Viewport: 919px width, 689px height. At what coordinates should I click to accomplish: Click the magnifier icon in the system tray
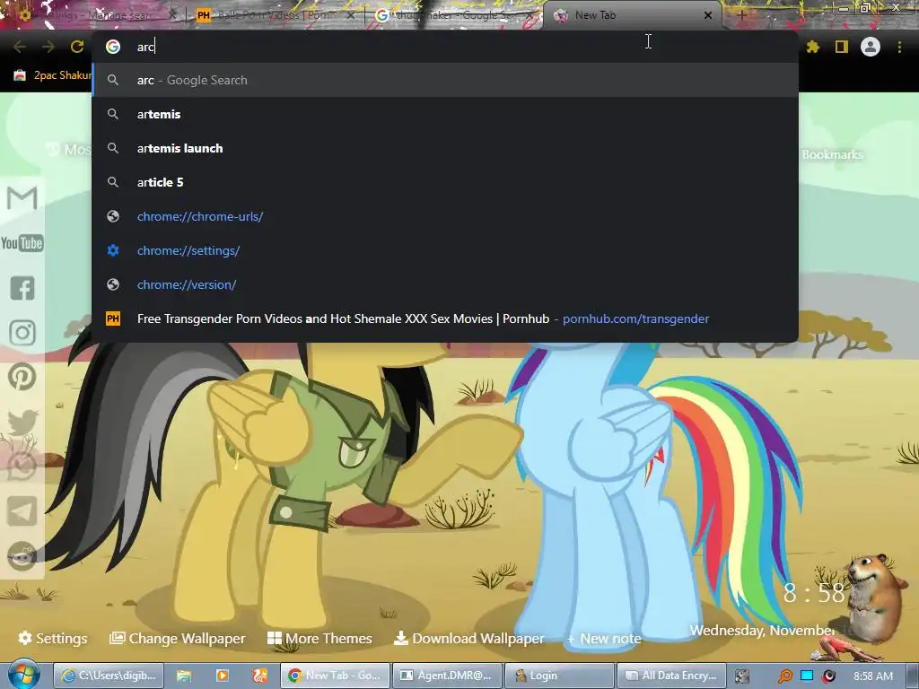(x=785, y=676)
